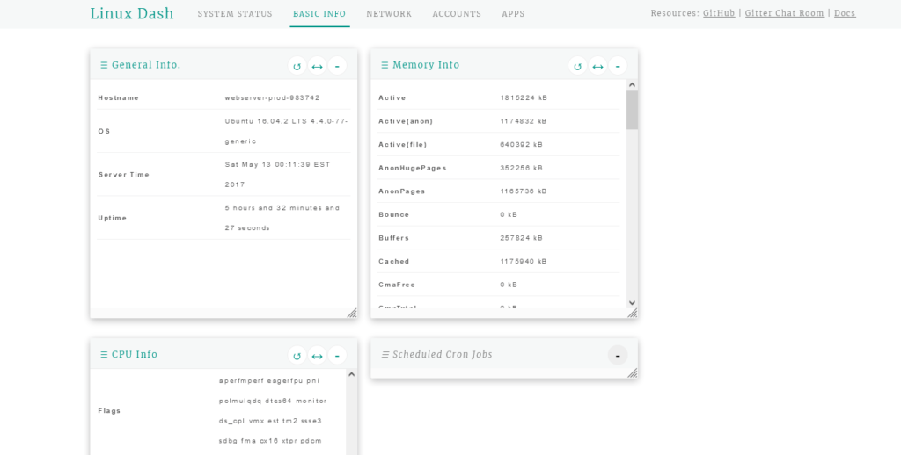Viewport: 901px width, 455px height.
Task: Refresh the Memory Info panel
Action: click(x=577, y=66)
